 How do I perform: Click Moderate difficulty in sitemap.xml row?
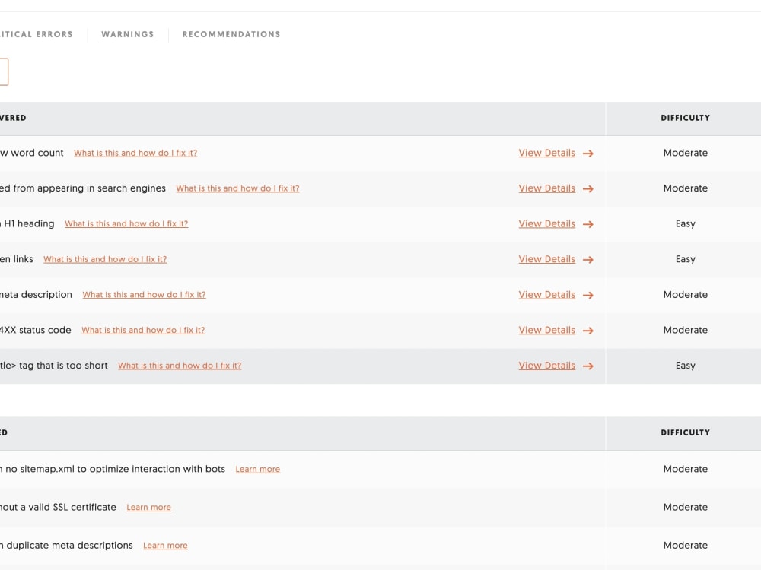tap(686, 469)
